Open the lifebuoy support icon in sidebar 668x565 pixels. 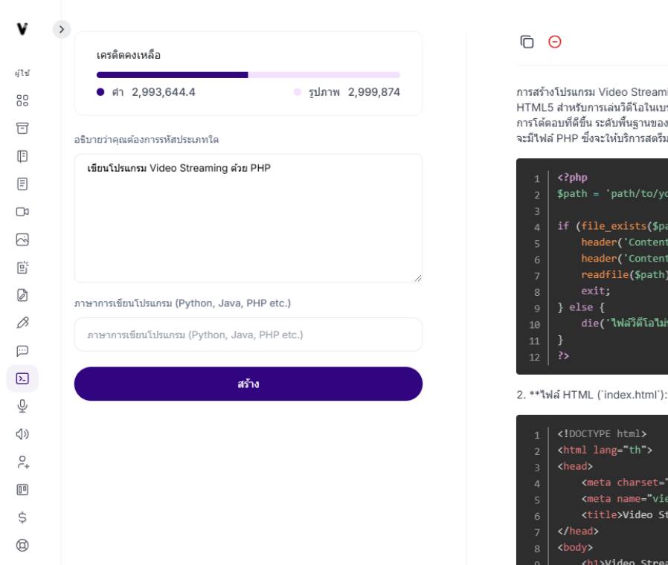tap(22, 545)
